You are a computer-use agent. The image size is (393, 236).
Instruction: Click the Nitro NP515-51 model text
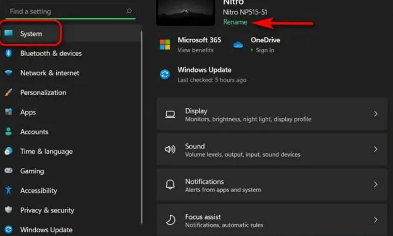point(245,12)
